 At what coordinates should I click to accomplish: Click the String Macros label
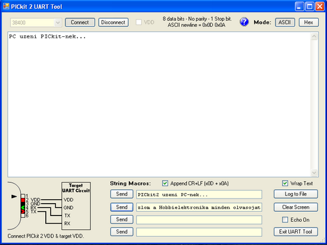point(131,184)
